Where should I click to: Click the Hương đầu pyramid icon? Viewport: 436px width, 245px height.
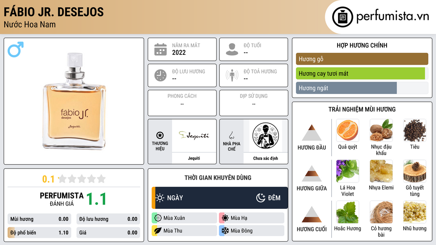pyautogui.click(x=312, y=133)
